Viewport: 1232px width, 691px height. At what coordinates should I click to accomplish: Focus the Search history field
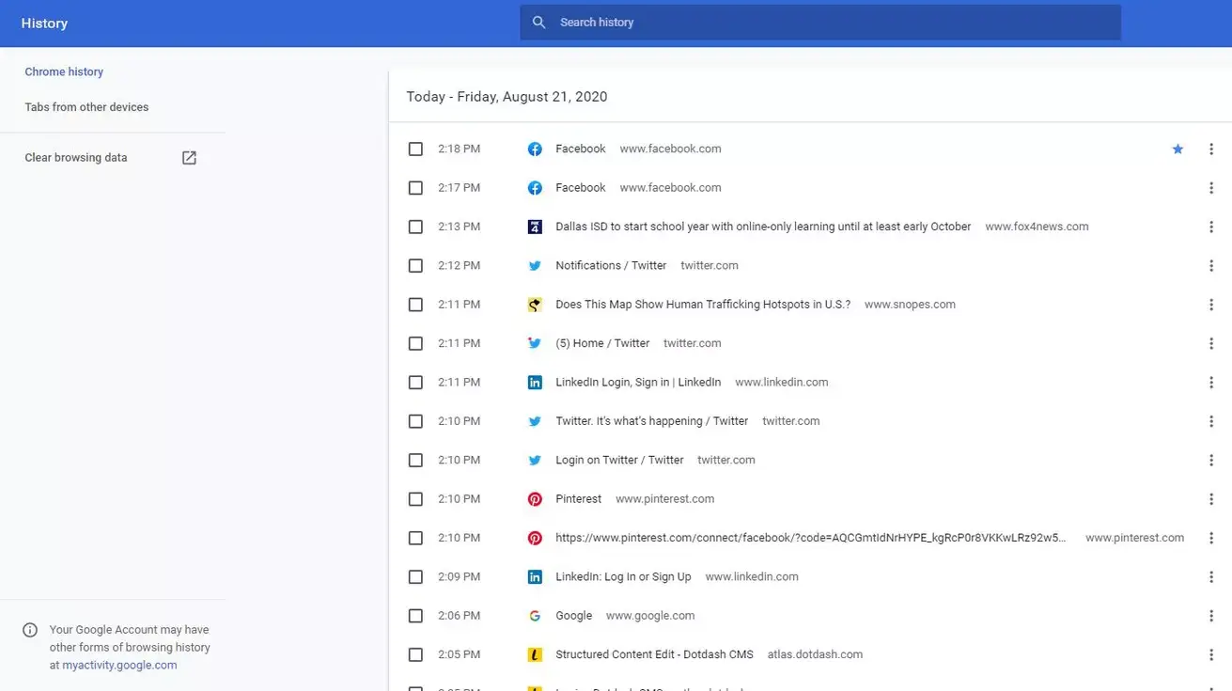[827, 23]
